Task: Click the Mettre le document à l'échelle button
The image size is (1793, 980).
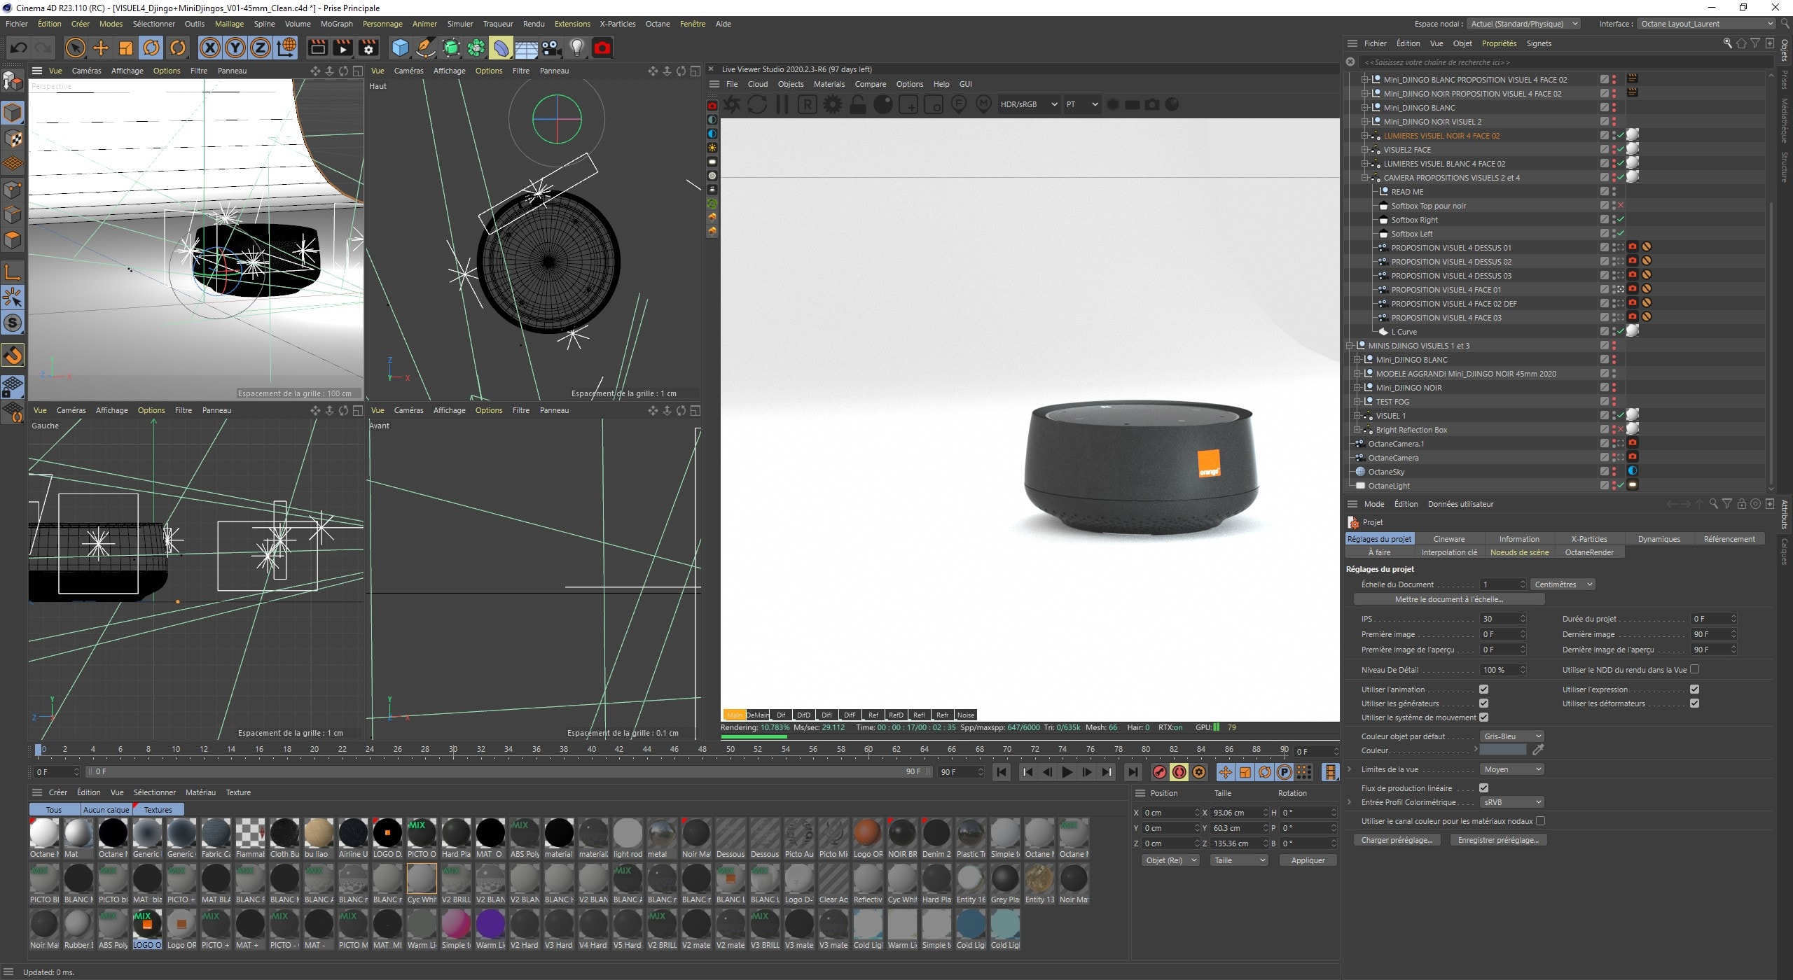Action: [1448, 599]
